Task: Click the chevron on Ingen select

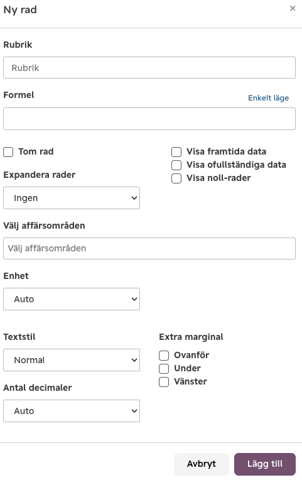Action: pos(134,198)
